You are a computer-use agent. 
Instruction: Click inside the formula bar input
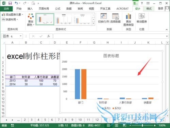pos(109,36)
